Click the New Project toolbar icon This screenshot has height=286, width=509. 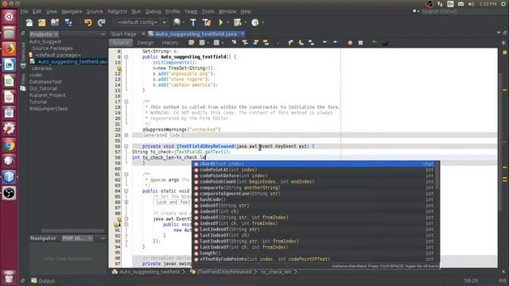click(42, 22)
